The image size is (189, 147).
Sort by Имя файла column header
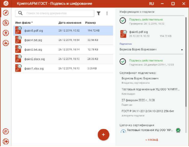click(24, 23)
